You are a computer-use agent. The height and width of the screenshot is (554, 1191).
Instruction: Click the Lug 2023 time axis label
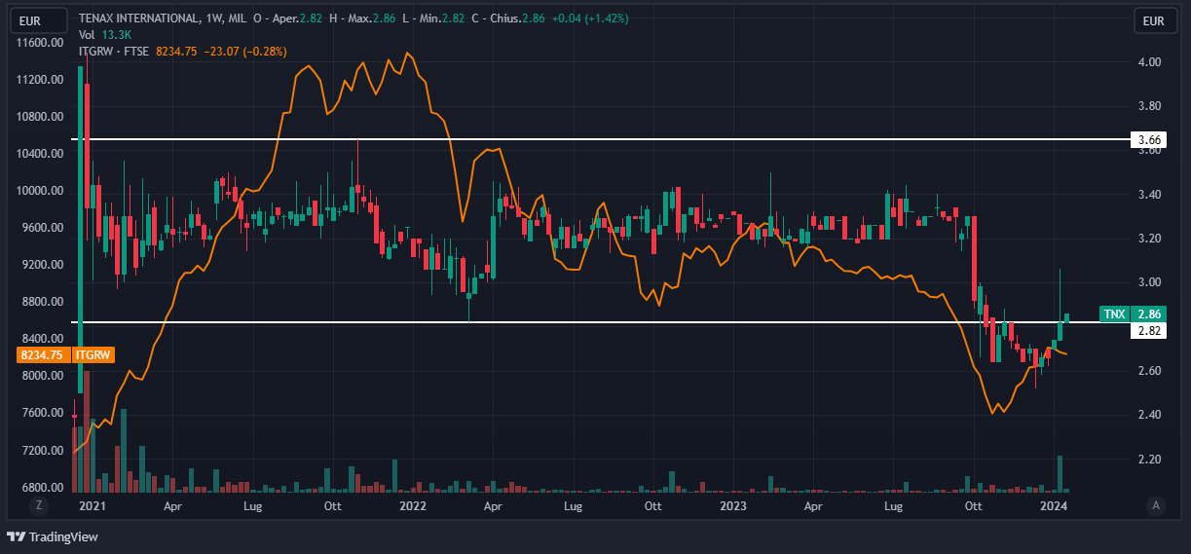tap(892, 506)
